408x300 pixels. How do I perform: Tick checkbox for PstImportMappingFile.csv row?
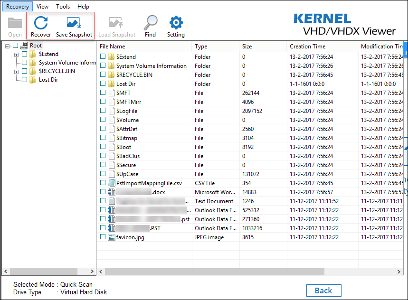click(103, 183)
